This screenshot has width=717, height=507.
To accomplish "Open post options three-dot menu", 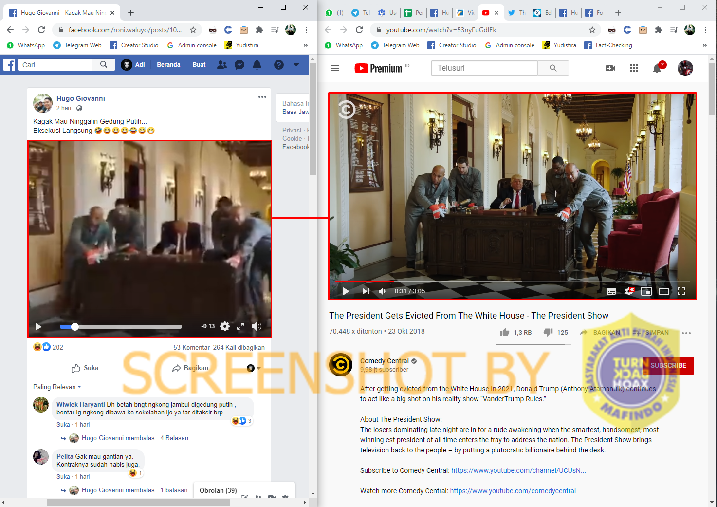I will [262, 97].
